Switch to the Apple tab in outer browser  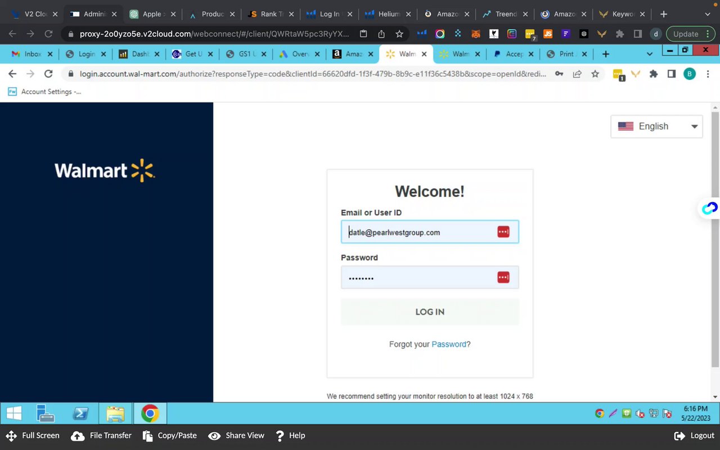[x=152, y=14]
